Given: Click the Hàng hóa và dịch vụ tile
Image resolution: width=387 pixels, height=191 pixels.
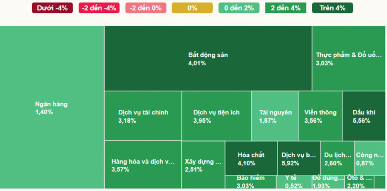Looking at the screenshot, I should click(143, 165).
